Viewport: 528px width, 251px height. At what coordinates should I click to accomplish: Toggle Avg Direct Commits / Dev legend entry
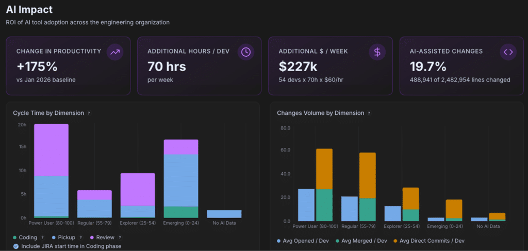(x=428, y=241)
